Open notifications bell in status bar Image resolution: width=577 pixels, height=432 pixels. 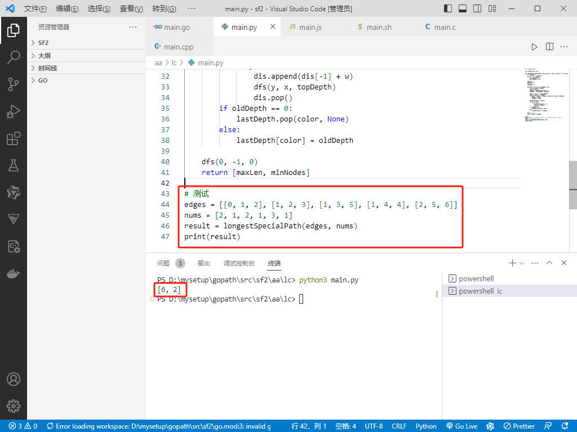565,426
